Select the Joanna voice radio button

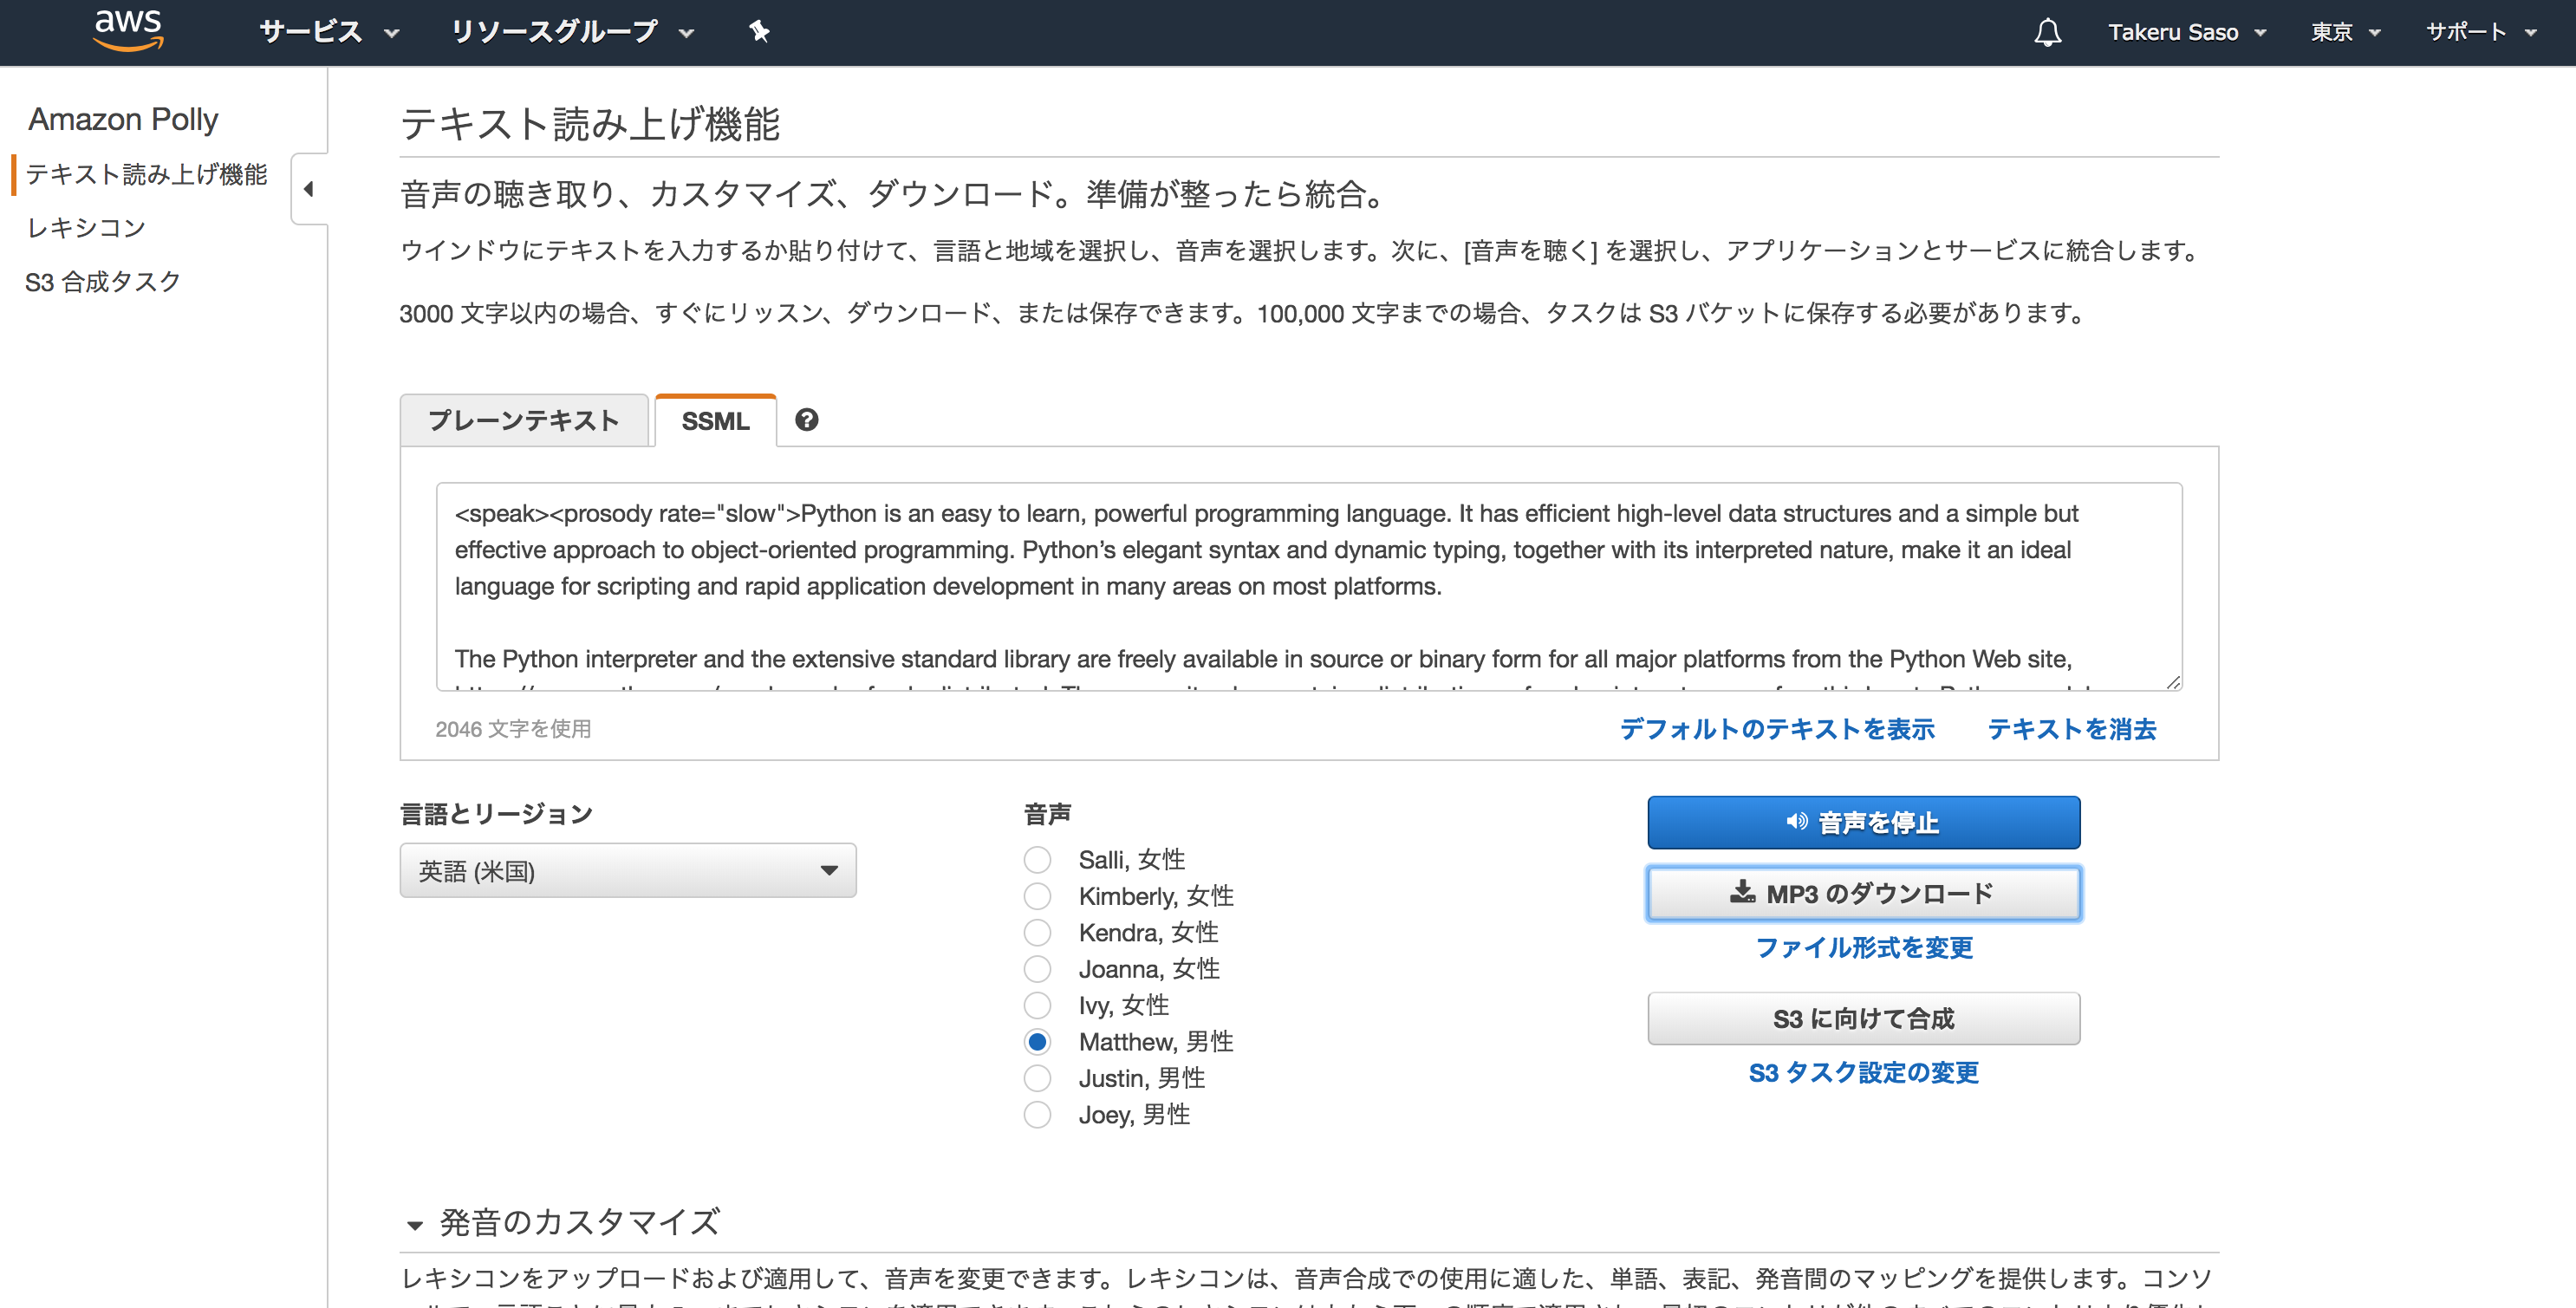point(1037,969)
